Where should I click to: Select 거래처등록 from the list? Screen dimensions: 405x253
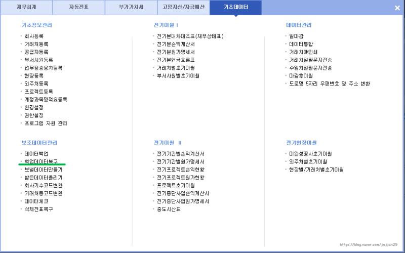36,44
